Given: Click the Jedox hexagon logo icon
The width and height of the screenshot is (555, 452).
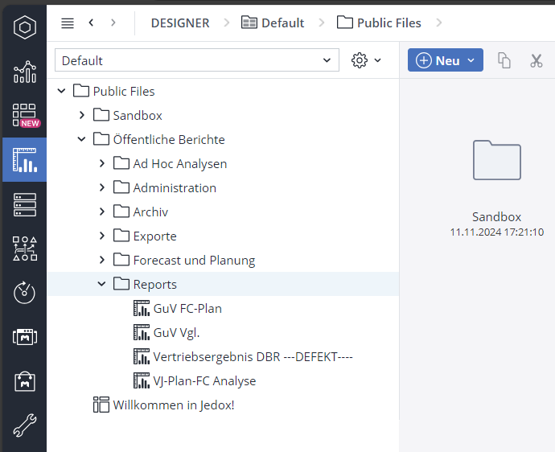Looking at the screenshot, I should tap(24, 27).
